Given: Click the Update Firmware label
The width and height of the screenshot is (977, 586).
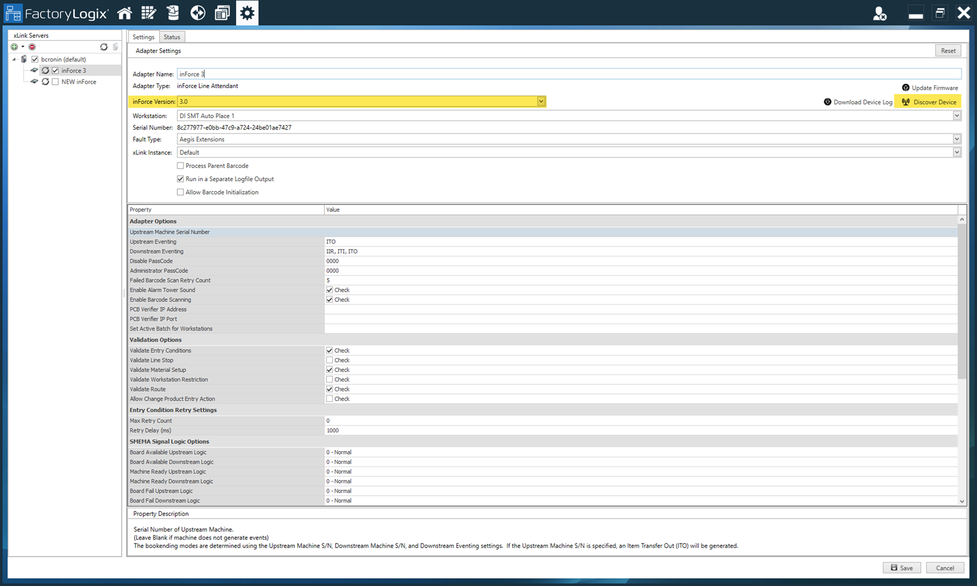Looking at the screenshot, I should pos(935,88).
